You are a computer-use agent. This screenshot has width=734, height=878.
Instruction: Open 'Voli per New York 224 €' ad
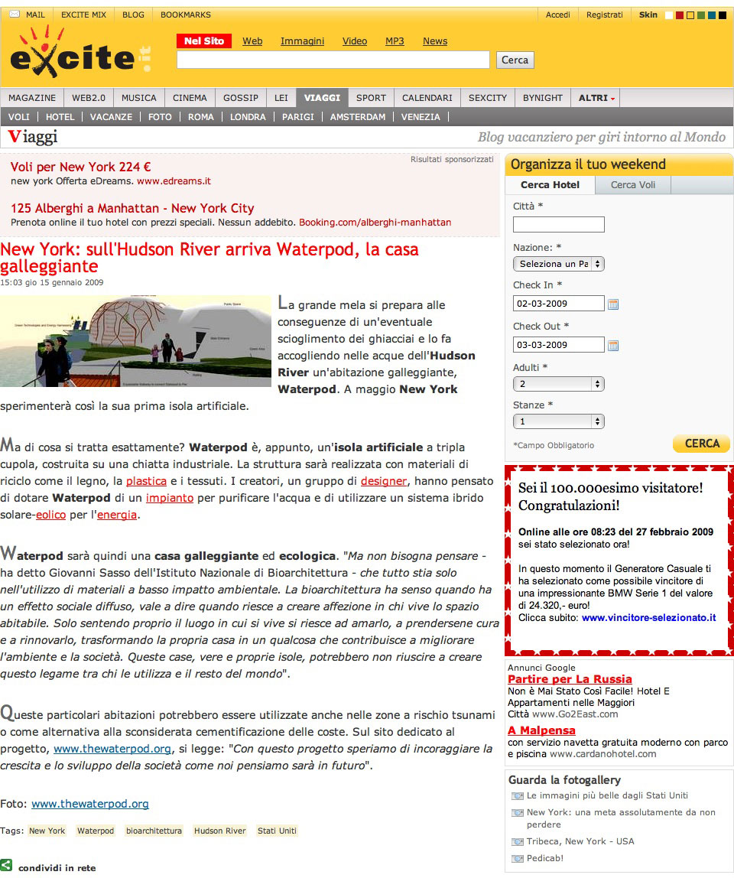(80, 167)
